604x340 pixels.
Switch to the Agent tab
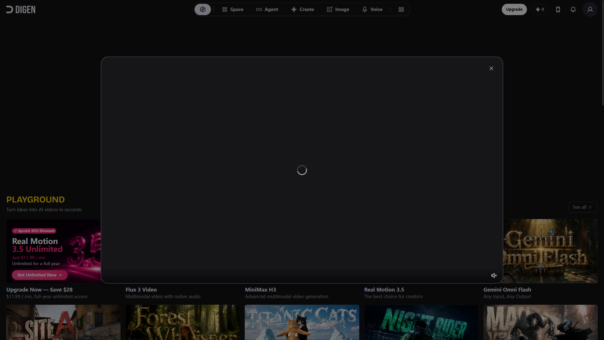pyautogui.click(x=267, y=9)
